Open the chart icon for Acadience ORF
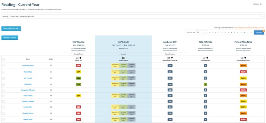 click(x=169, y=58)
